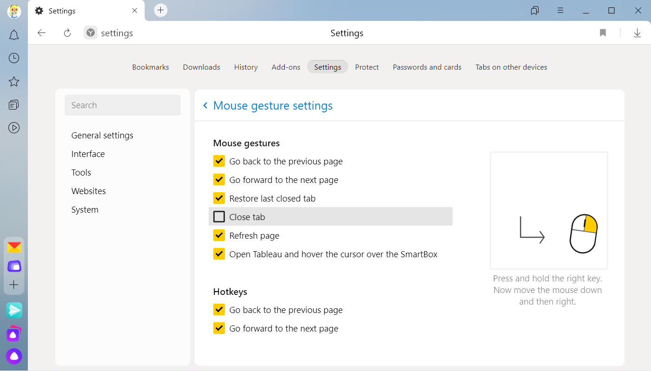
Task: Open Yandex Mail envelope icon
Action: click(x=14, y=247)
